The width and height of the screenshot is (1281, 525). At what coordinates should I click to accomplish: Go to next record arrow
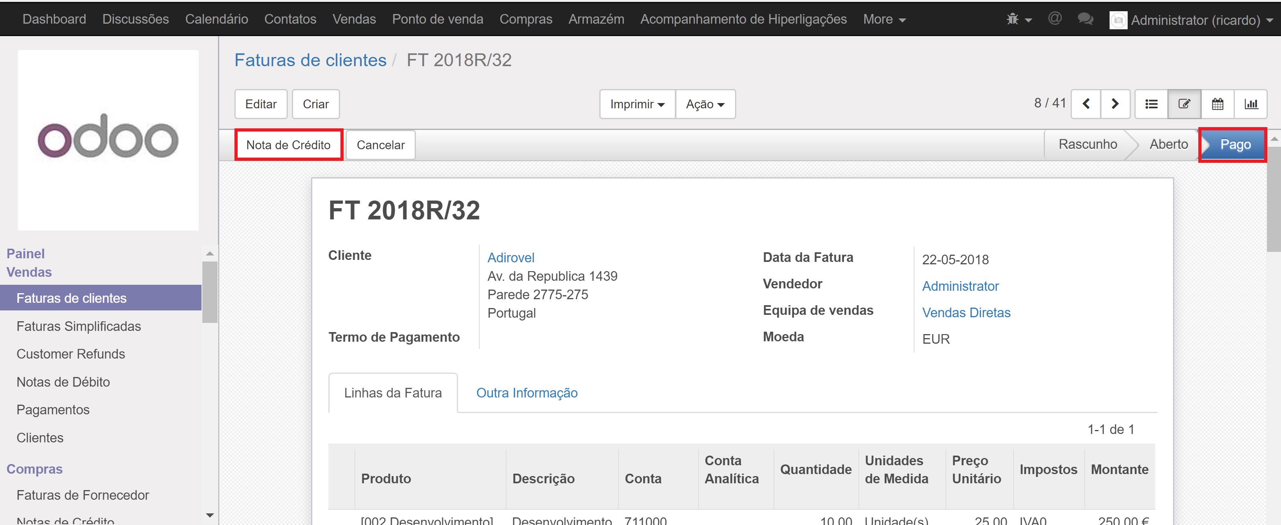pyautogui.click(x=1115, y=104)
